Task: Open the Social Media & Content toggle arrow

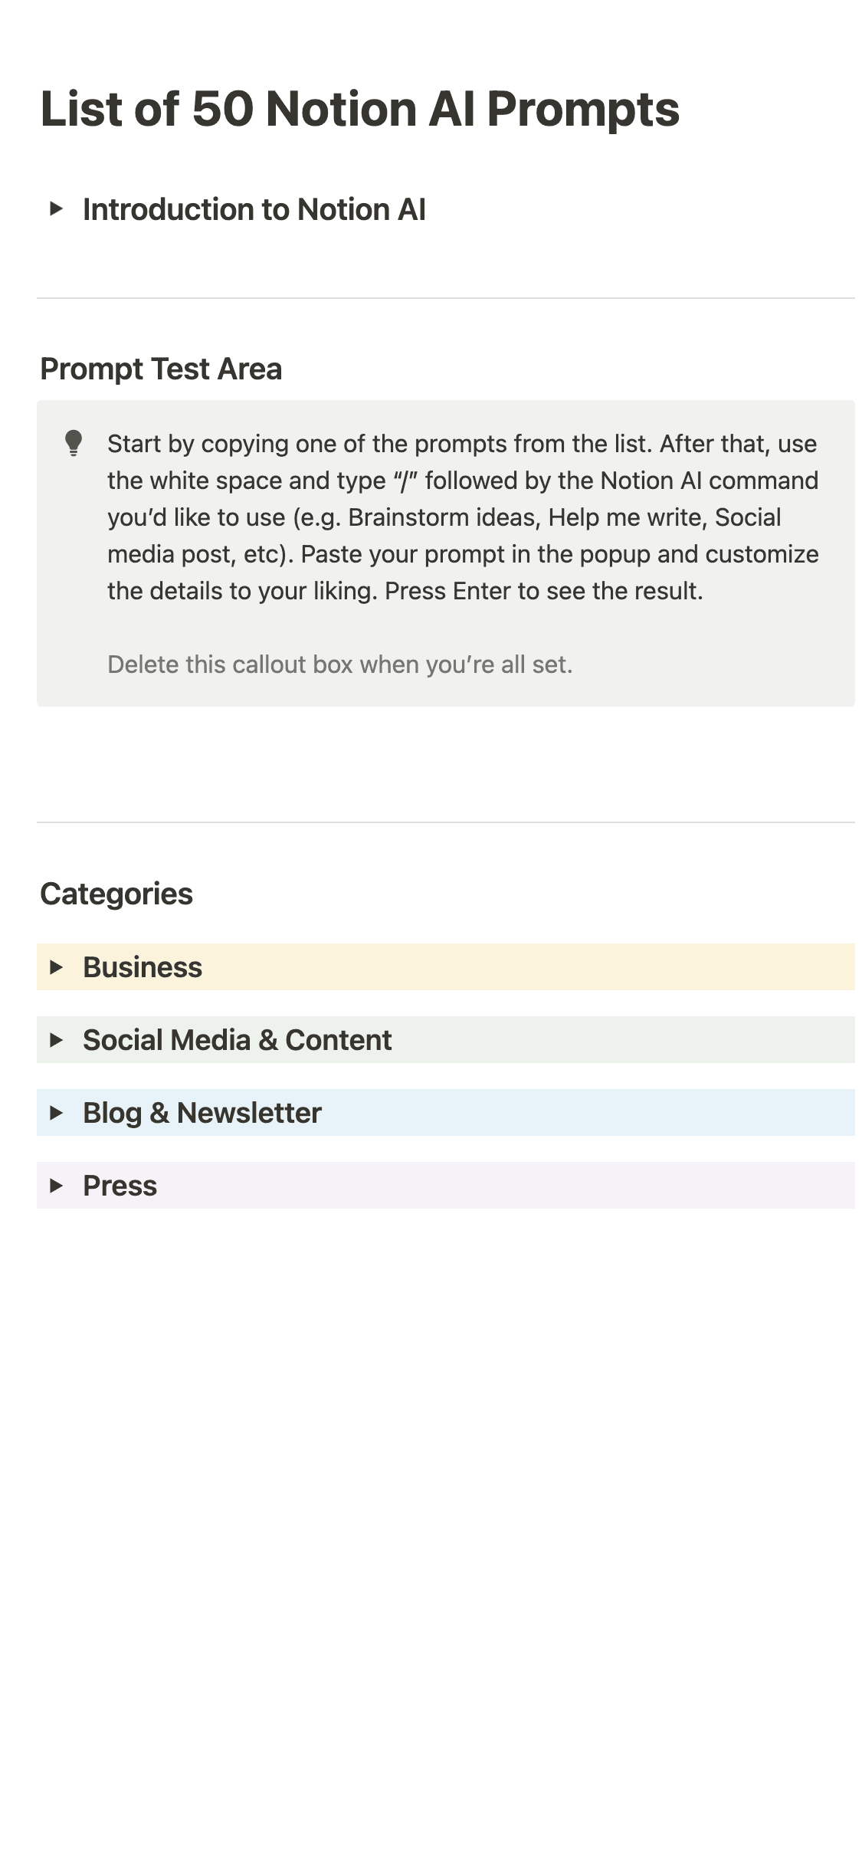Action: [55, 1040]
